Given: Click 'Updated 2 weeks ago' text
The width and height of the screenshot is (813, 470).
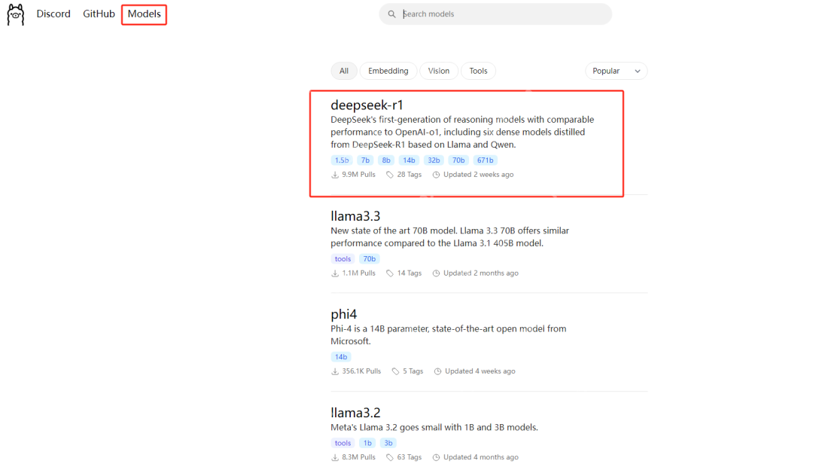Looking at the screenshot, I should (479, 175).
